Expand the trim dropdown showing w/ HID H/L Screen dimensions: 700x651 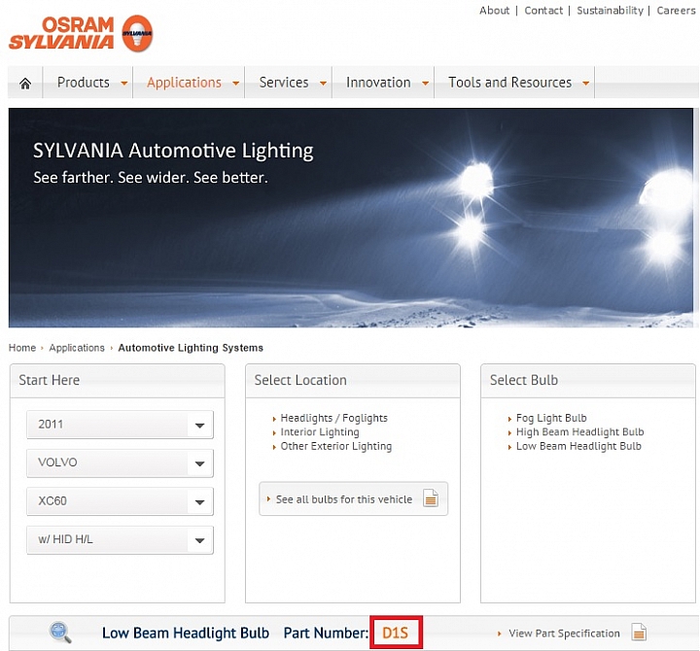click(x=121, y=539)
